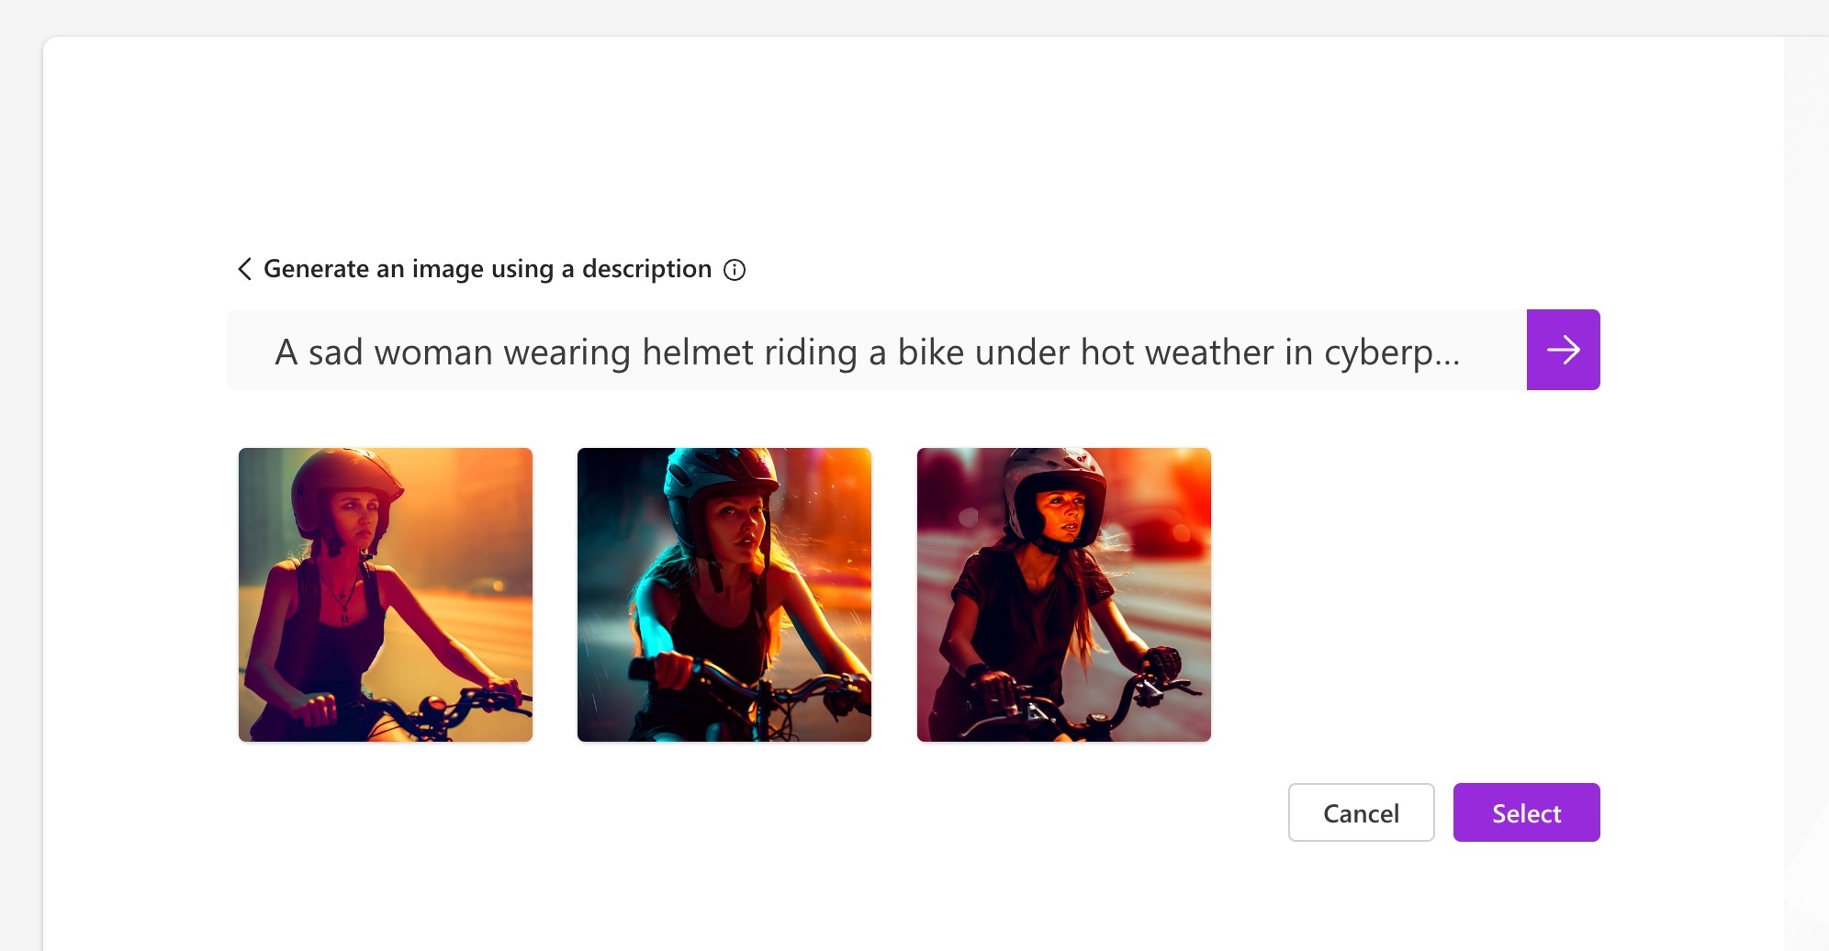Click the back chevron beside the heading
Screen dimensions: 1829x951
(x=244, y=269)
